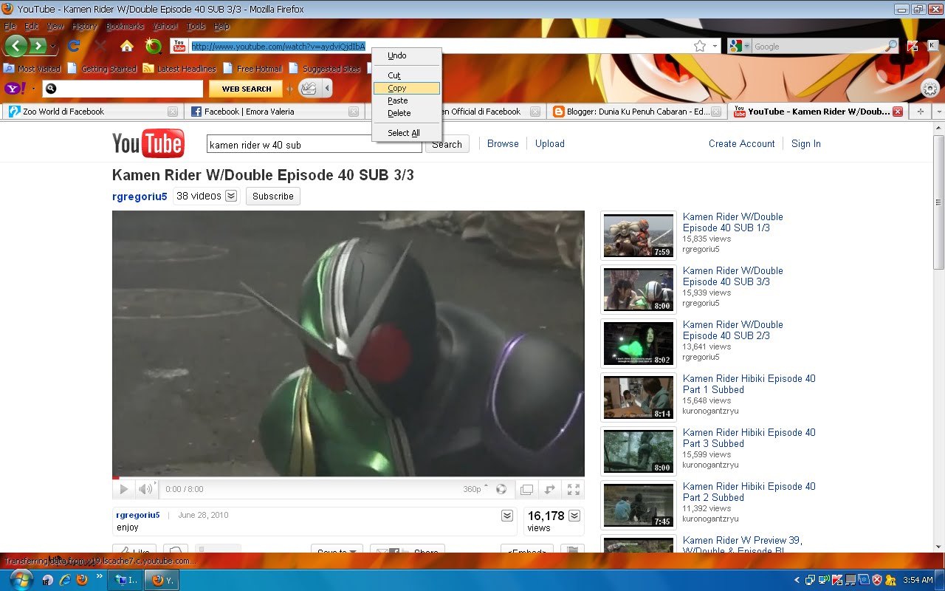Click the expand player arrows icon

[x=549, y=489]
